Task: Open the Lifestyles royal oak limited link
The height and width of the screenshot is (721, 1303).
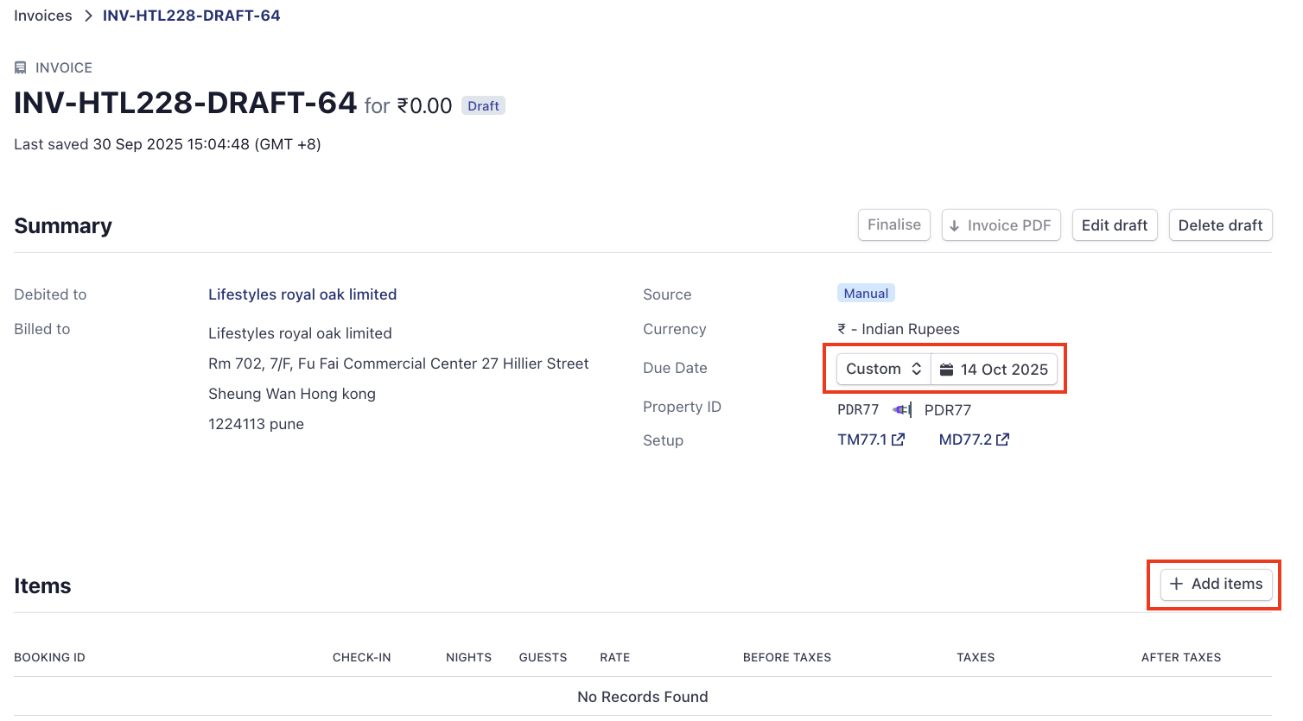Action: [302, 294]
